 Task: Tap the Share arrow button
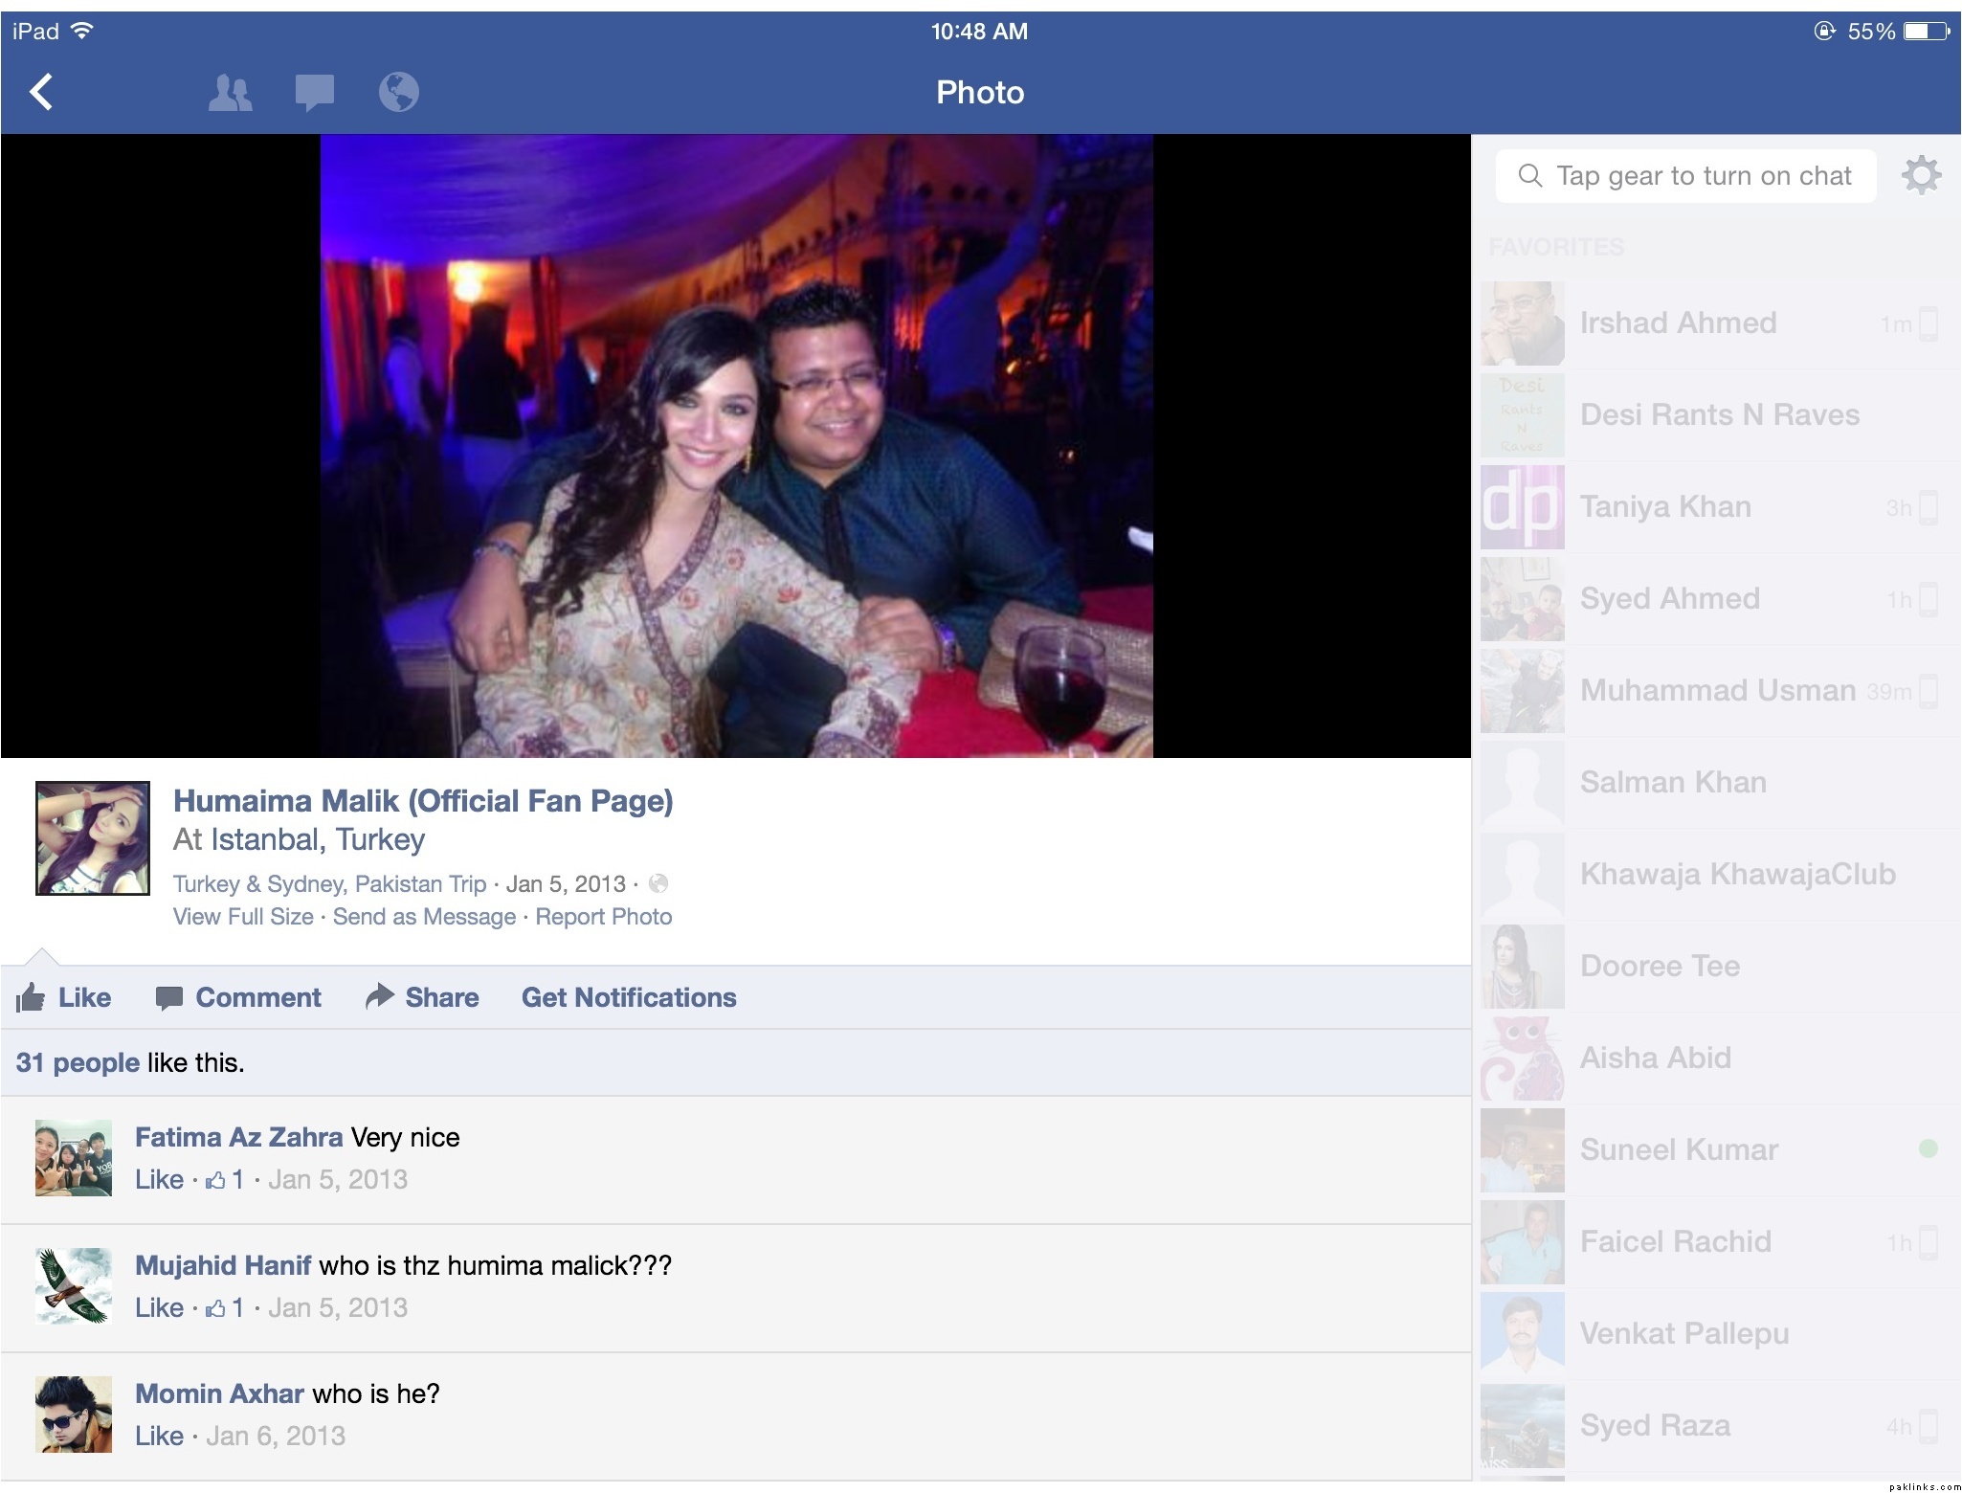[x=422, y=998]
